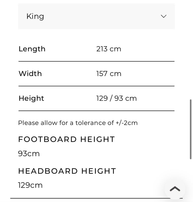Select the Height row label
The width and height of the screenshot is (193, 202).
[31, 98]
